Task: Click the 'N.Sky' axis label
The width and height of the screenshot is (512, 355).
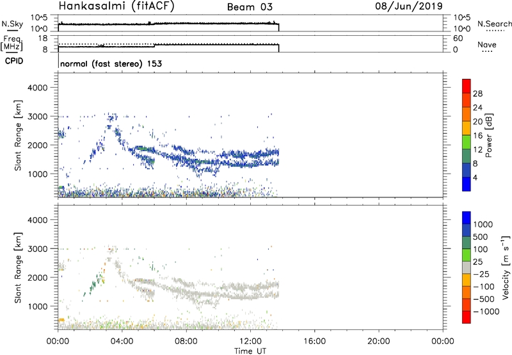Action: pos(12,24)
